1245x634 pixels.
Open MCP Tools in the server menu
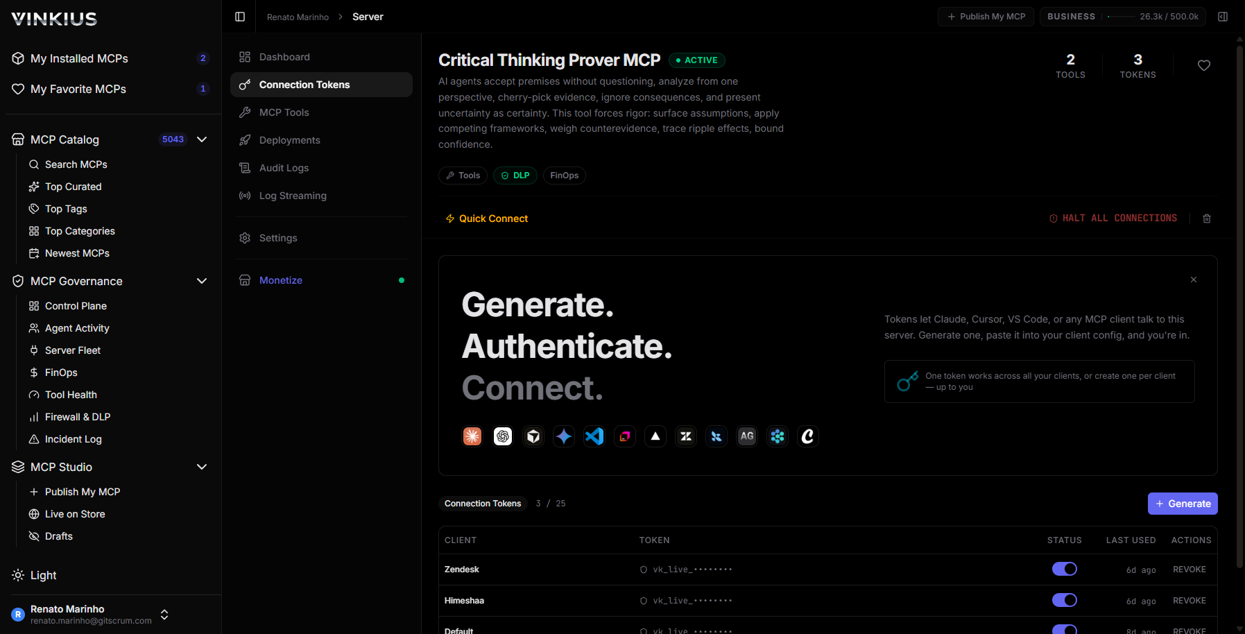pyautogui.click(x=321, y=112)
